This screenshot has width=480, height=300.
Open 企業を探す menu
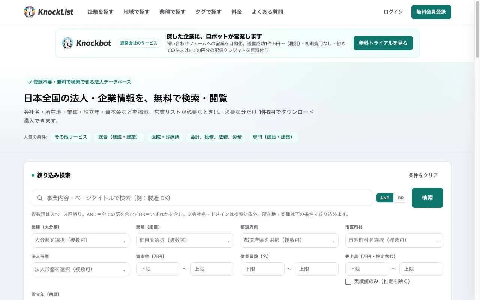[x=100, y=12]
